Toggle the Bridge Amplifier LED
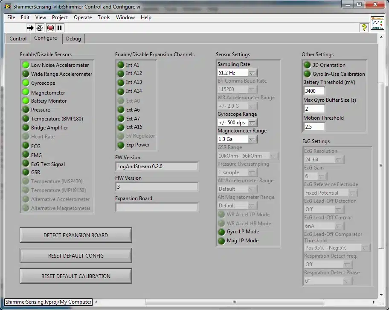The image size is (389, 310). 26,127
